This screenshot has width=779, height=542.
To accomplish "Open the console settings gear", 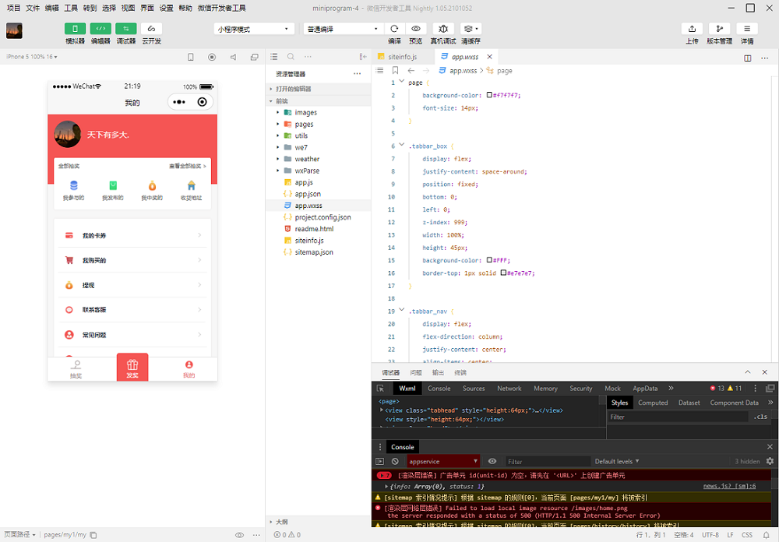I will click(x=770, y=461).
